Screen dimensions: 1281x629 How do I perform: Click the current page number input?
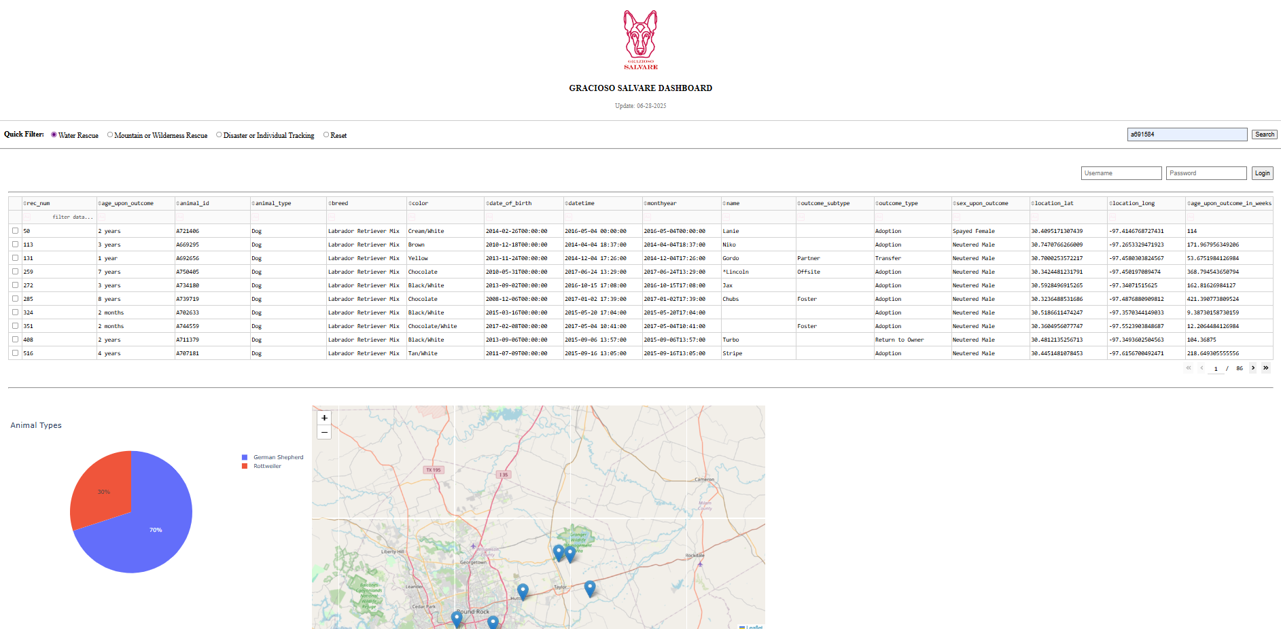[x=1216, y=369]
